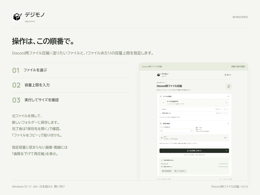Click the folder icon in the 保存先 row
Viewport: 260px width, 195px height.
[162, 138]
